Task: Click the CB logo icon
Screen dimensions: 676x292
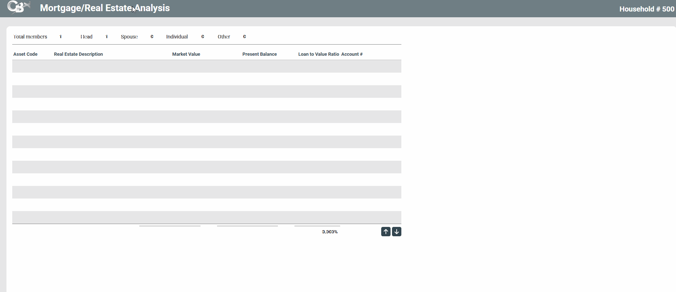Action: [18, 8]
